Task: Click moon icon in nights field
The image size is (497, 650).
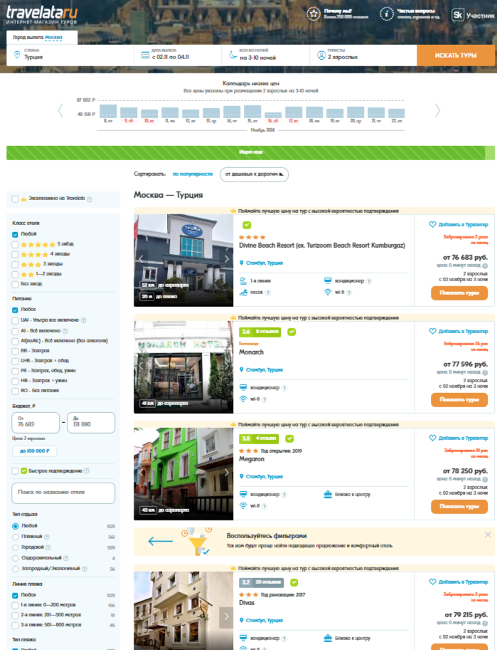Action: pyautogui.click(x=233, y=55)
